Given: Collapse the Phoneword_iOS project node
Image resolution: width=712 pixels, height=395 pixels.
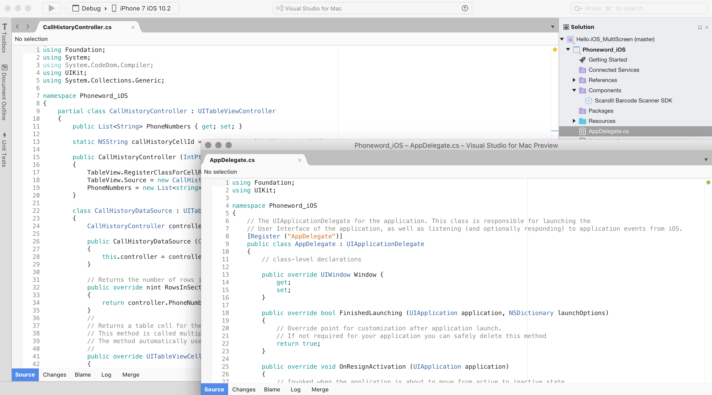Looking at the screenshot, I should (568, 50).
